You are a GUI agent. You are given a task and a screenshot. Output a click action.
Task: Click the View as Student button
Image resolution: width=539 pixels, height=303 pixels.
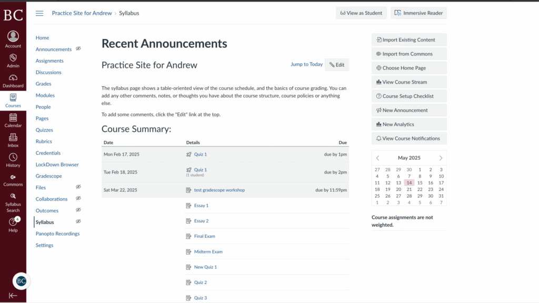click(x=361, y=13)
